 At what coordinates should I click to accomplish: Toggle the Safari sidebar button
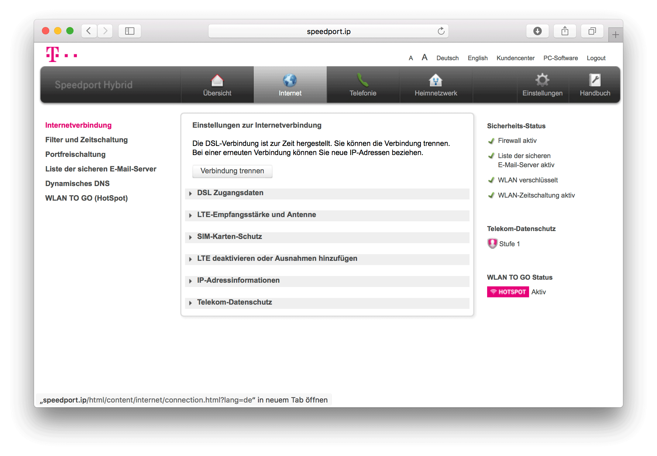pyautogui.click(x=130, y=31)
